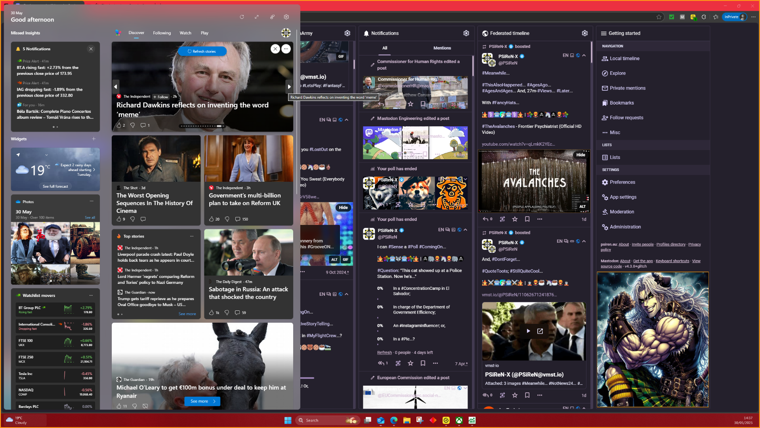The image size is (760, 428).
Task: Dislike Sabotage in Russia story
Action: click(x=227, y=312)
